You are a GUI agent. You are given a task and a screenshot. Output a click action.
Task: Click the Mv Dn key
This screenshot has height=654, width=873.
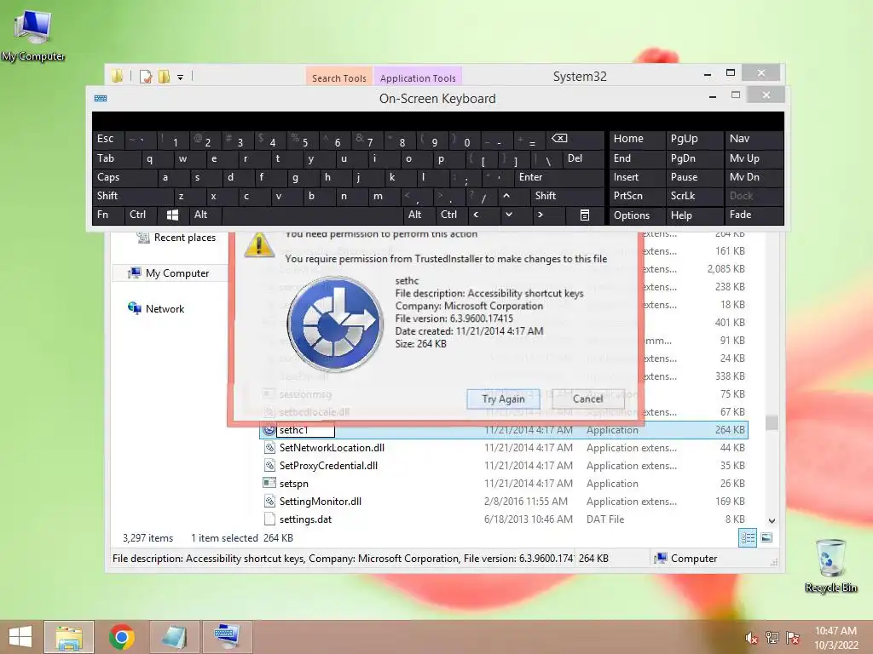pos(754,177)
